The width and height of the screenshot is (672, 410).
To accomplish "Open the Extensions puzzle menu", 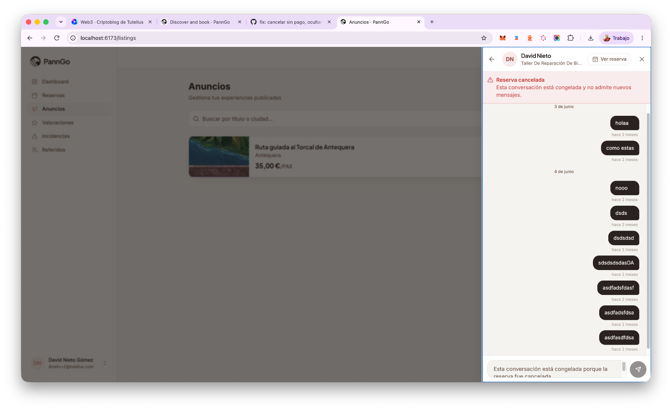I will pyautogui.click(x=570, y=38).
